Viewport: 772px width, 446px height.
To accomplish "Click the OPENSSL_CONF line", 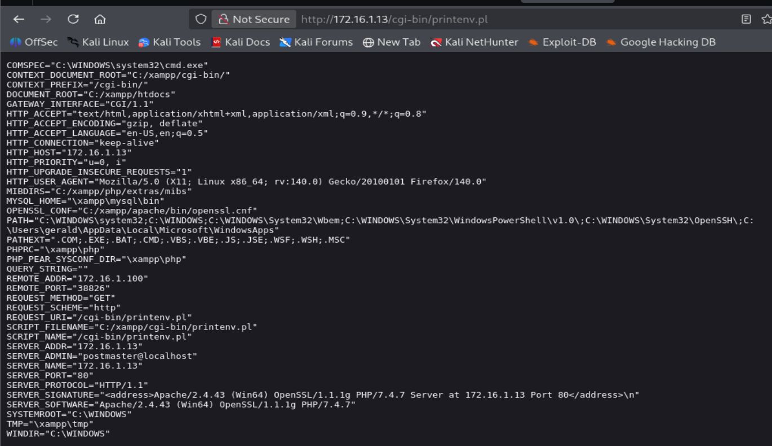I will tap(132, 210).
